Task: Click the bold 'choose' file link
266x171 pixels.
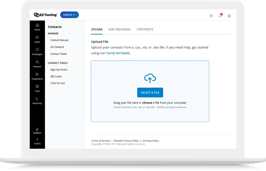Action: (147, 103)
